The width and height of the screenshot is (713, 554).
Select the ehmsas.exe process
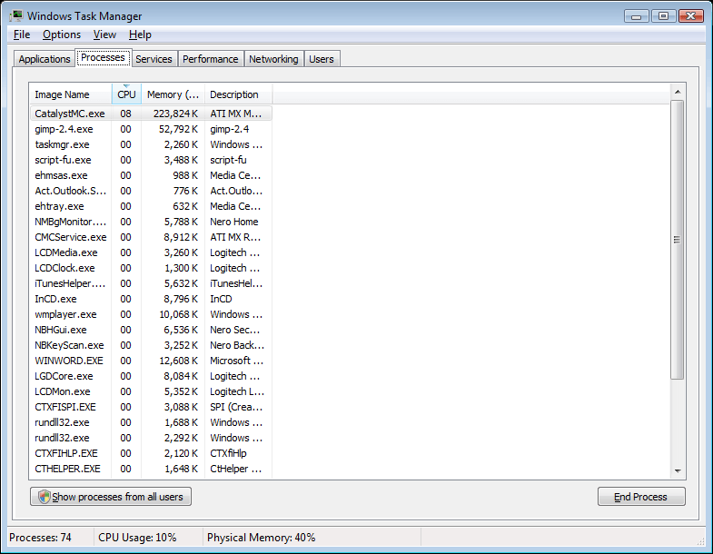click(151, 175)
